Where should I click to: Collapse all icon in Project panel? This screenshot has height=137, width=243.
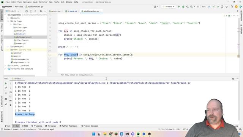pos(35,11)
